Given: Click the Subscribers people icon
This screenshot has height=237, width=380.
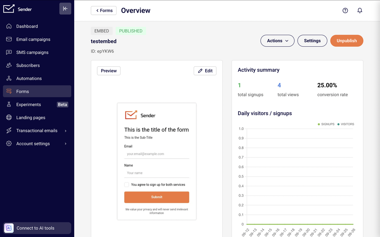Looking at the screenshot, I should tap(9, 65).
